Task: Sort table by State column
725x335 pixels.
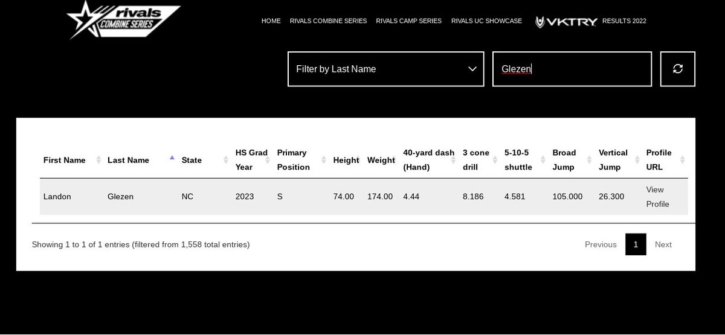Action: click(205, 160)
